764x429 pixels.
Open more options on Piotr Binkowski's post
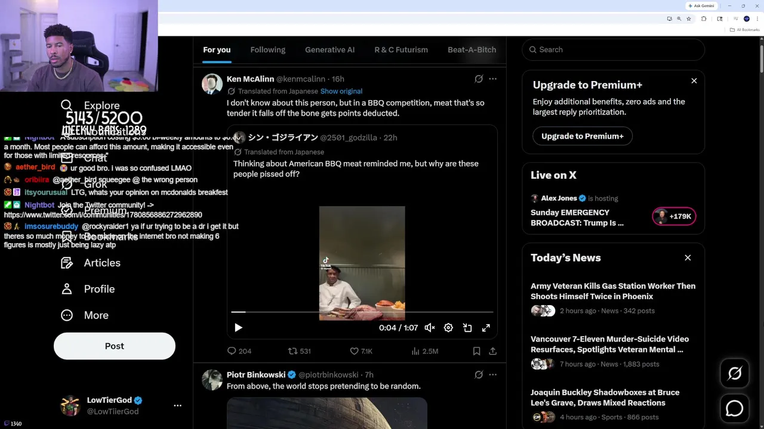click(x=492, y=375)
